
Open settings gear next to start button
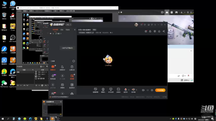tap(152, 90)
